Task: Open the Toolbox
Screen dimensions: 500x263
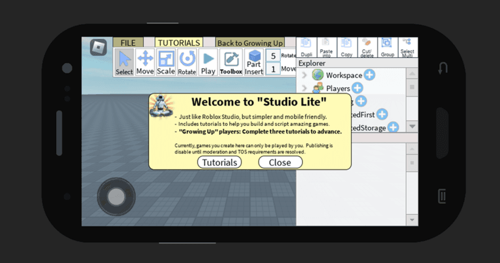Action: click(231, 62)
